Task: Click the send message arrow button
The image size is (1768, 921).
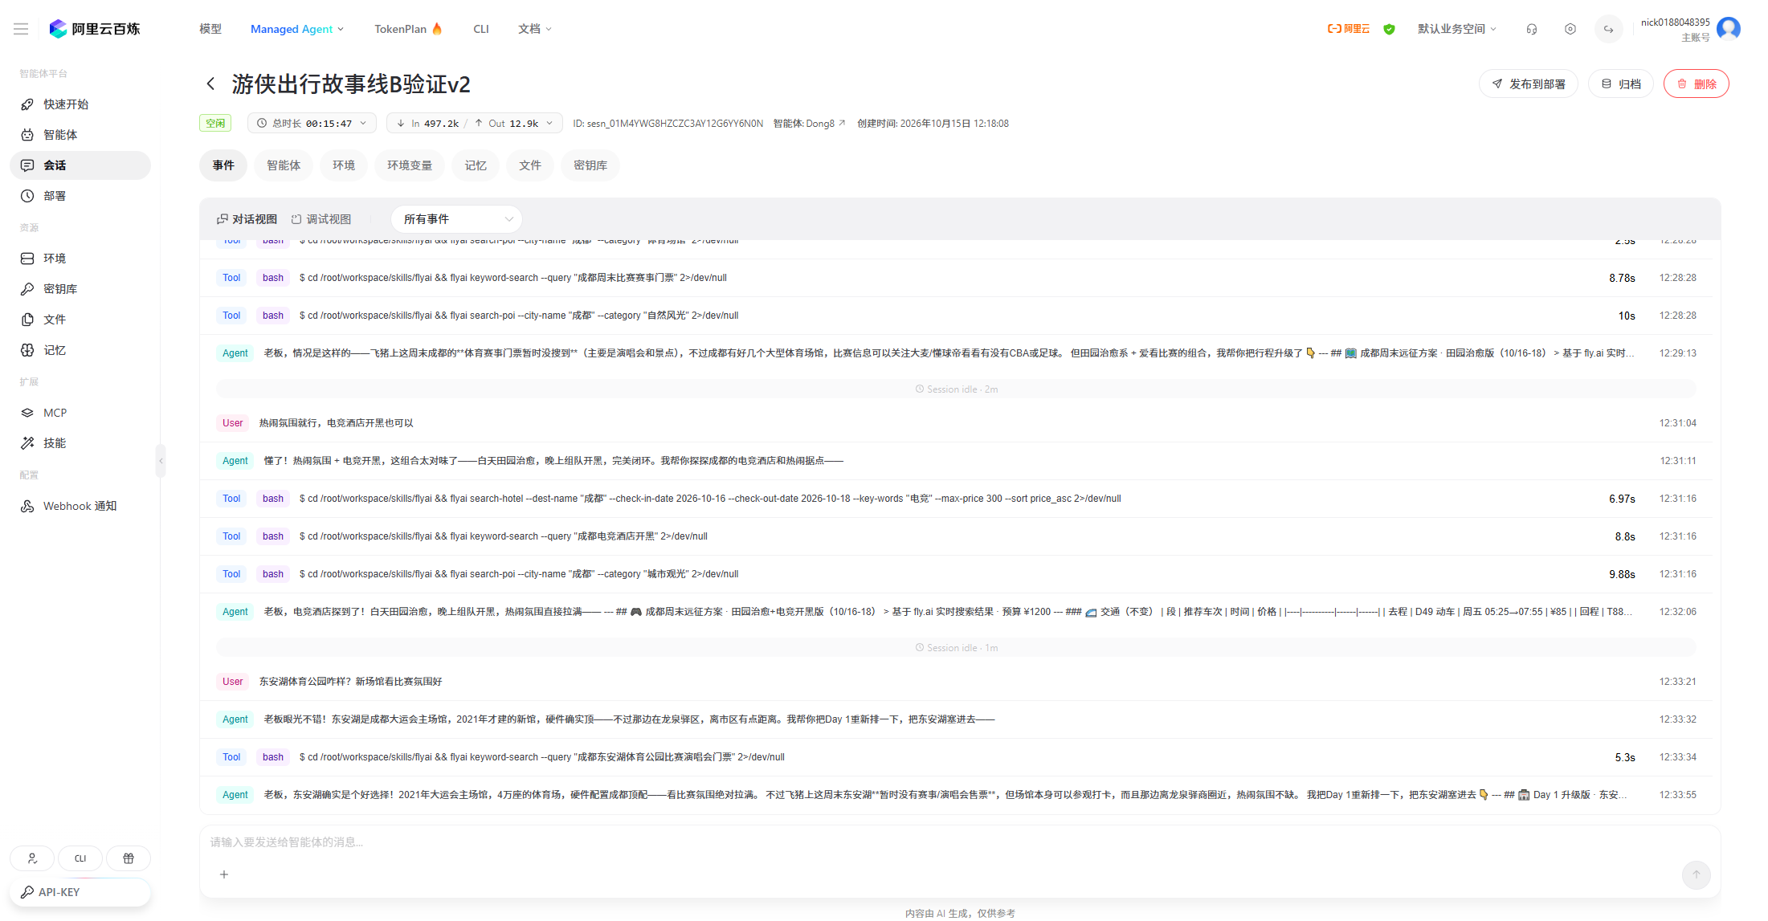Action: (1696, 874)
